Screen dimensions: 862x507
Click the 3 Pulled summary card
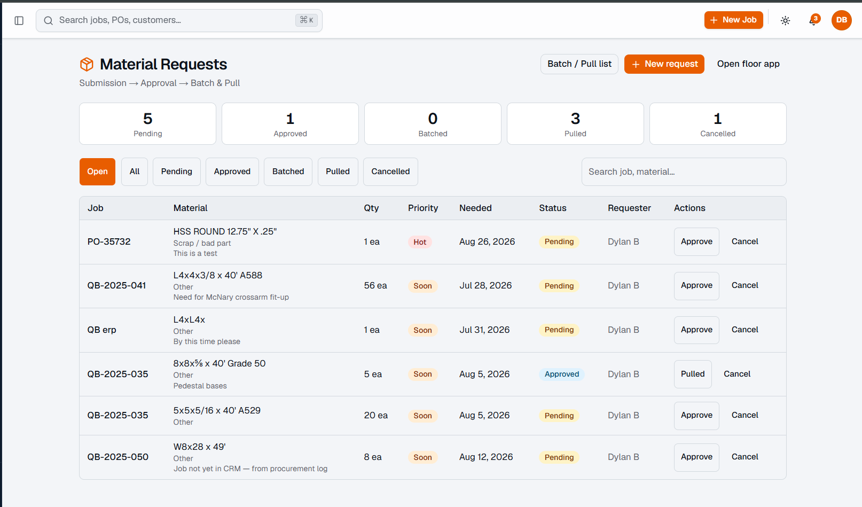click(x=575, y=123)
